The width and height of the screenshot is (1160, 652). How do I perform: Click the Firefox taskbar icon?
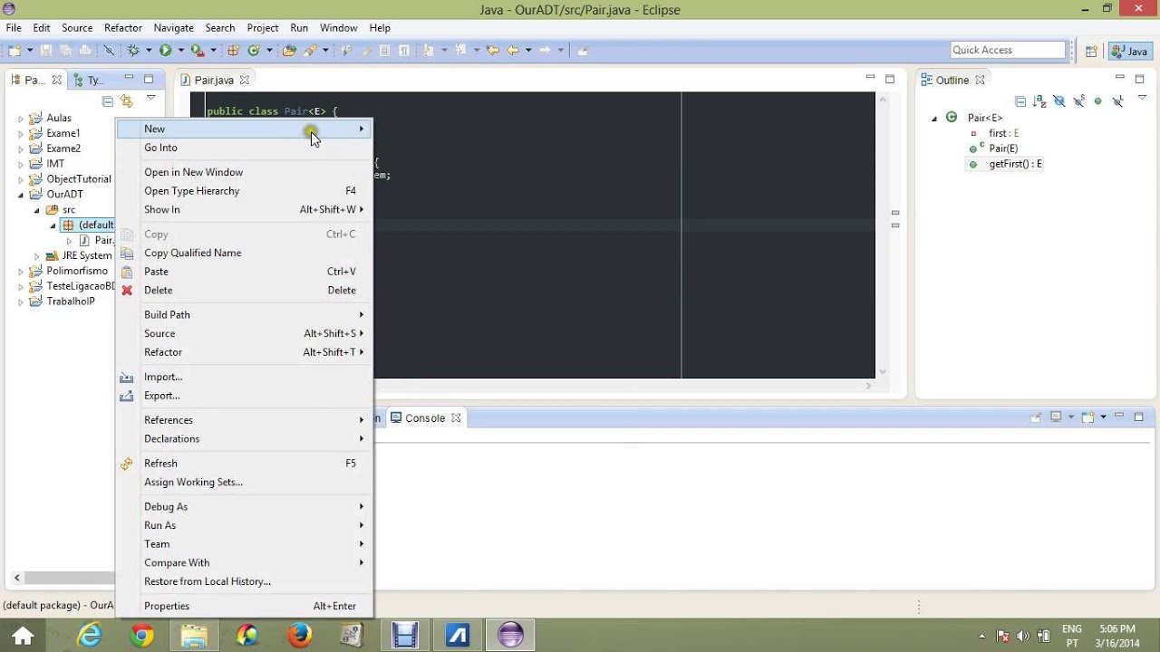(300, 636)
